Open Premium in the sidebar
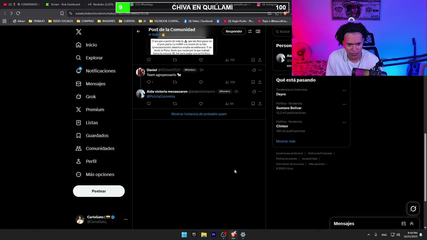 point(90,110)
